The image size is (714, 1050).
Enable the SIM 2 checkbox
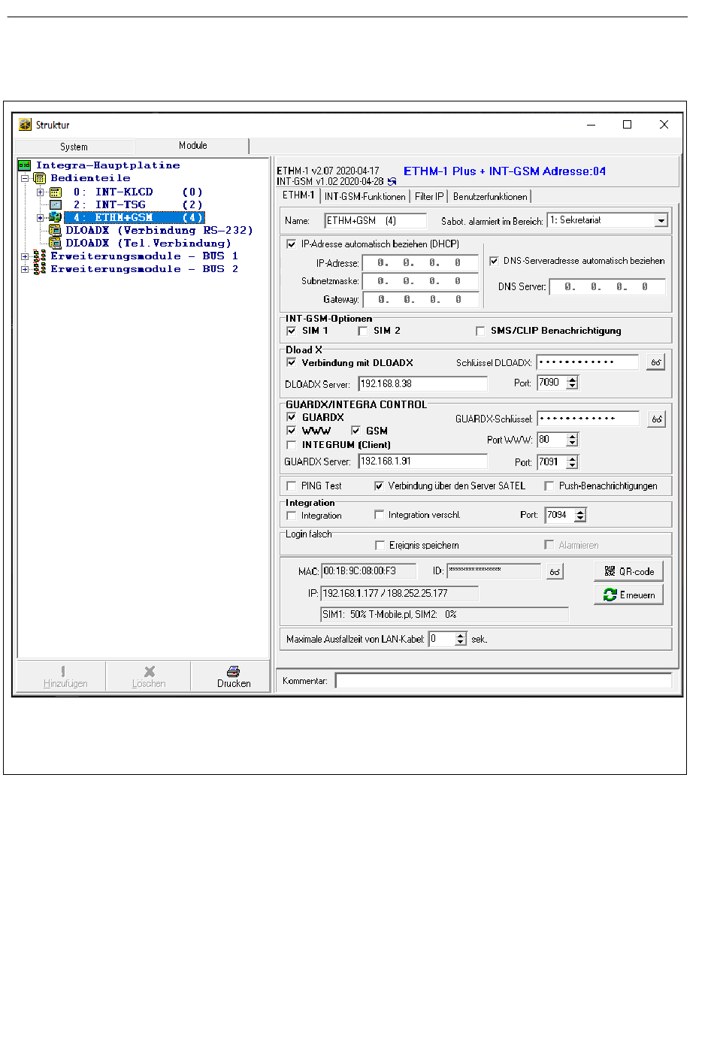tap(363, 331)
